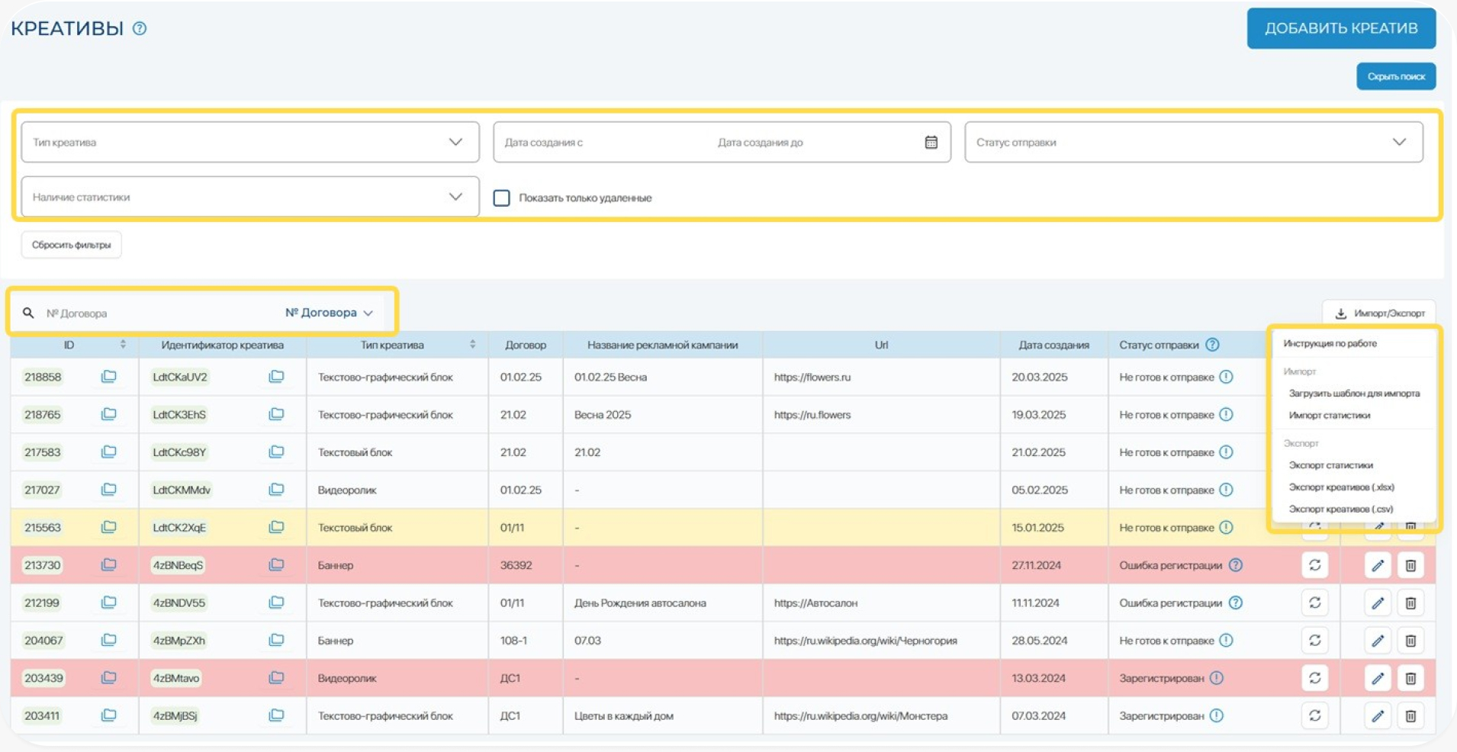This screenshot has width=1457, height=752.
Task: Open the Наличие статистики dropdown
Action: tap(250, 197)
